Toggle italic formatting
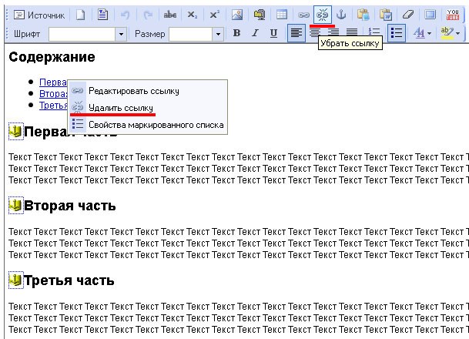The height and width of the screenshot is (339, 469). tap(255, 33)
